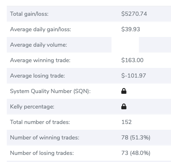
Task: Select the Average daily gain/loss label
Action: pos(40,29)
